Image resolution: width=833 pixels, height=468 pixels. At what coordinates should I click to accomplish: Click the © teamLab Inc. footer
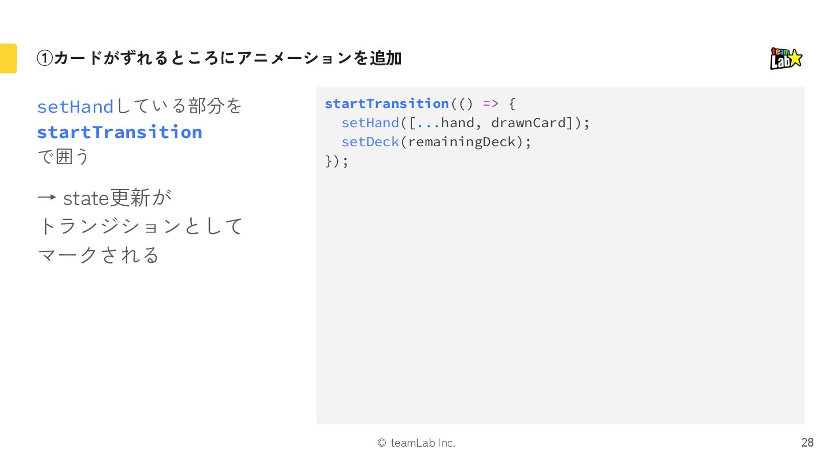click(417, 443)
